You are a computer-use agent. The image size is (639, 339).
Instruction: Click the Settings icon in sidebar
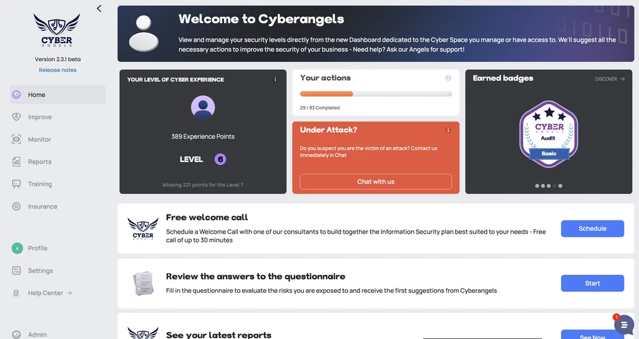point(17,270)
